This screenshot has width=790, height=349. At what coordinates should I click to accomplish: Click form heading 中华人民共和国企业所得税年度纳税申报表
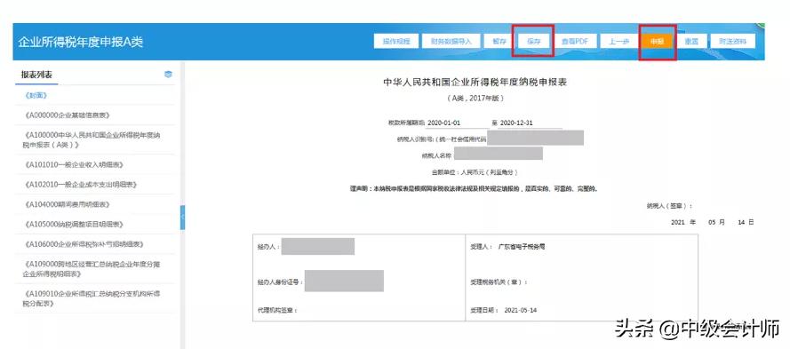[x=475, y=83]
